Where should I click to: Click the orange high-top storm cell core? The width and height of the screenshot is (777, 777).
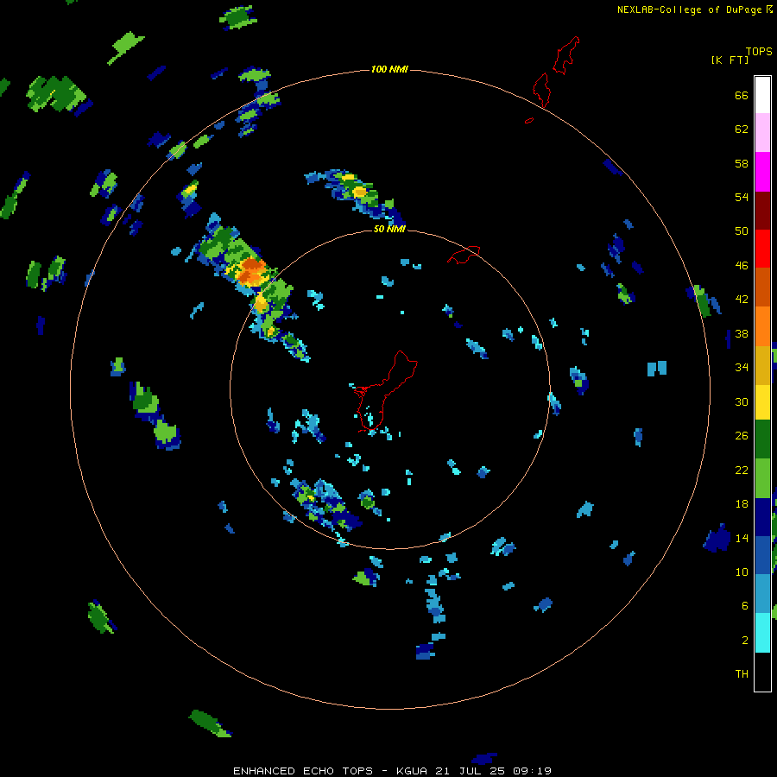pos(250,270)
